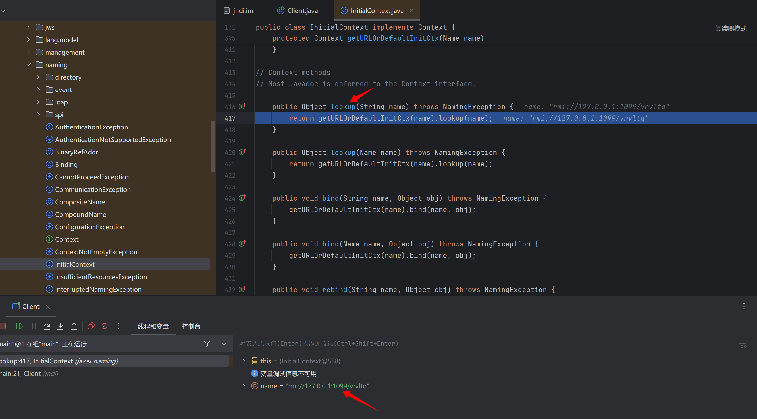Image resolution: width=757 pixels, height=419 pixels.
Task: Click the thread filter funnel icon
Action: (207, 343)
